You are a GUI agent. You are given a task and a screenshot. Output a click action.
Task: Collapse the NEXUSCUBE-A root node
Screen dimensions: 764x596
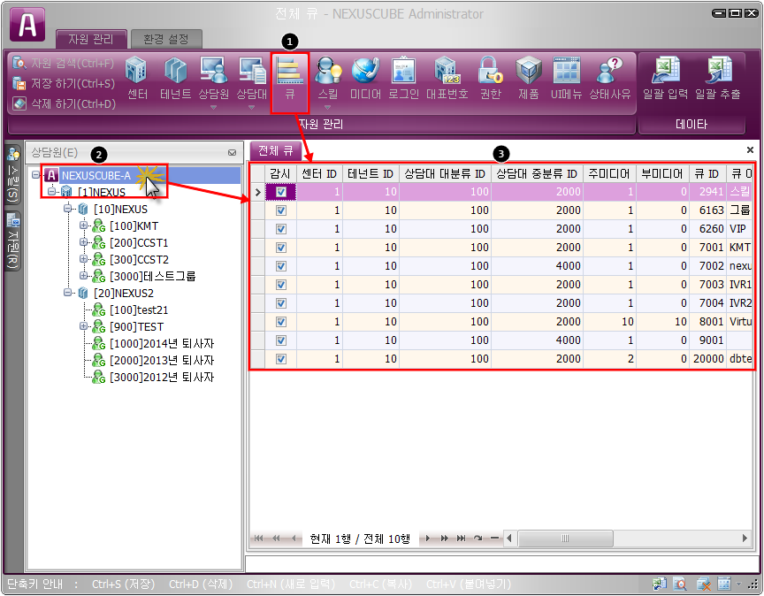click(35, 174)
